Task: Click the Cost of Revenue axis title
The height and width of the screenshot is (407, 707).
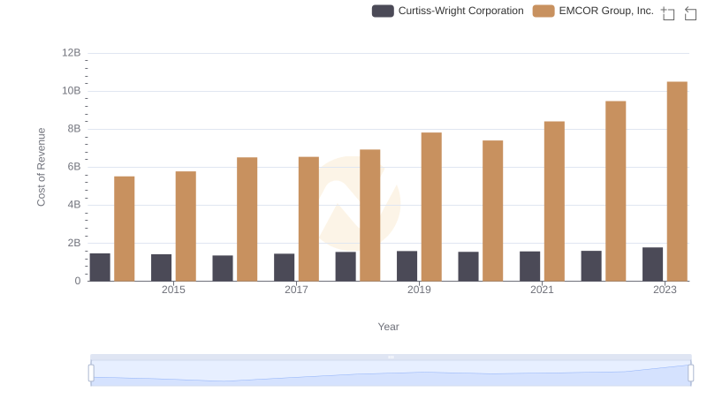Action: pos(41,167)
